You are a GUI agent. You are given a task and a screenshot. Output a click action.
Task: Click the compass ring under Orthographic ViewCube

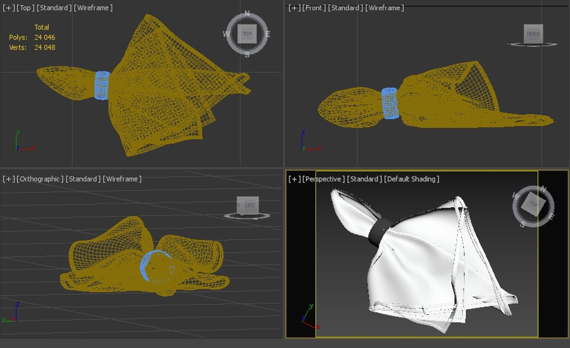(x=247, y=216)
